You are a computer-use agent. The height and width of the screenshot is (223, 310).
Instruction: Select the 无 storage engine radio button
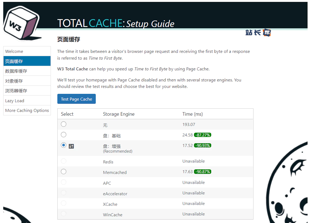point(64,124)
